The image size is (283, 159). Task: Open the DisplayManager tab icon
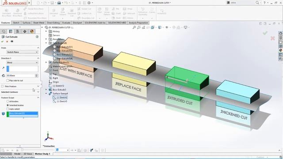coord(32,31)
